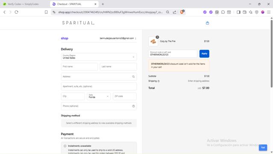Click phone field help icon
Image resolution: width=273 pixels, height=154 pixels.
[134, 106]
